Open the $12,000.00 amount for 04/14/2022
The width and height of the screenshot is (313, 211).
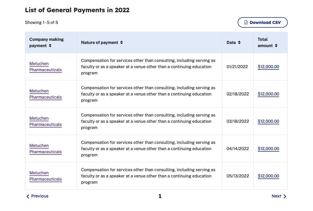pyautogui.click(x=268, y=149)
